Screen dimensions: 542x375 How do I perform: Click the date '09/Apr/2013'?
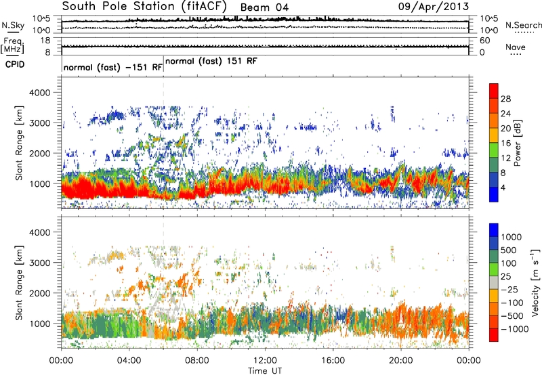434,6
